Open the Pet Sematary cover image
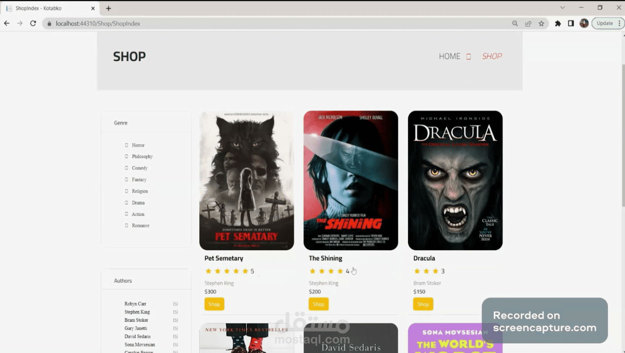Screen dimensions: 625x353 click(247, 181)
